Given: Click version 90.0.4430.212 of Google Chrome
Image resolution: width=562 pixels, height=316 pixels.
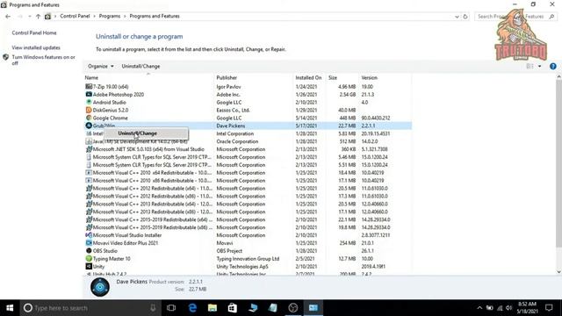Looking at the screenshot, I should [x=376, y=118].
